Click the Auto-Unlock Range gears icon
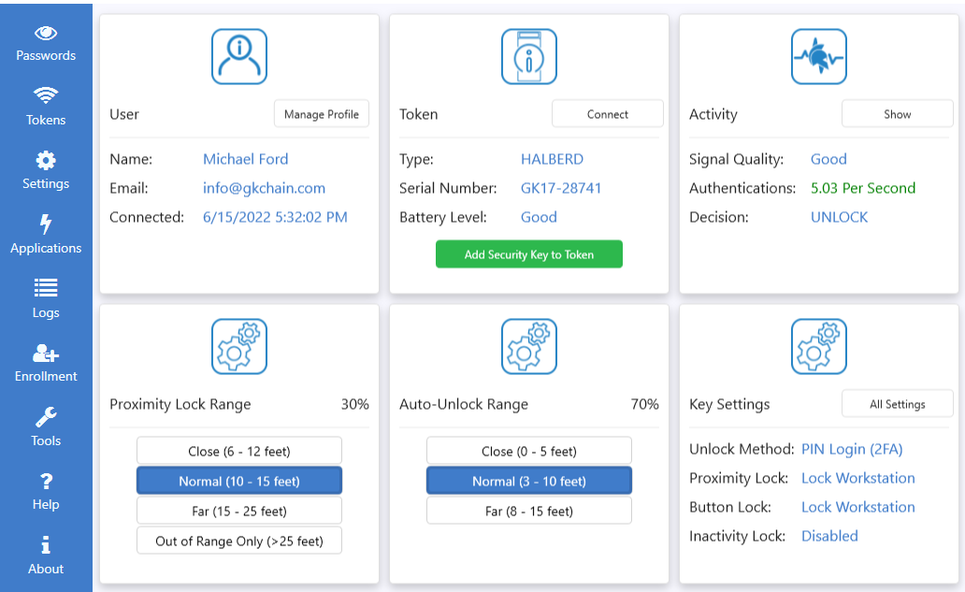Screen dimensions: 965x592 point(529,346)
